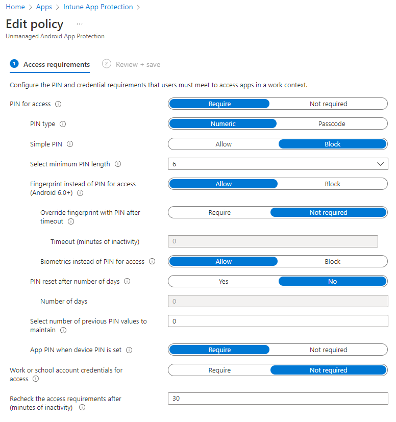Click info icon for PIN reset after days
Image resolution: width=396 pixels, height=422 pixels.
(127, 282)
